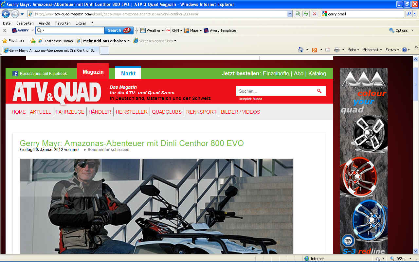Screen dimensions: 419x262
Task: Open Mehr Add-ons erhalten dropdown
Action: click(103, 41)
